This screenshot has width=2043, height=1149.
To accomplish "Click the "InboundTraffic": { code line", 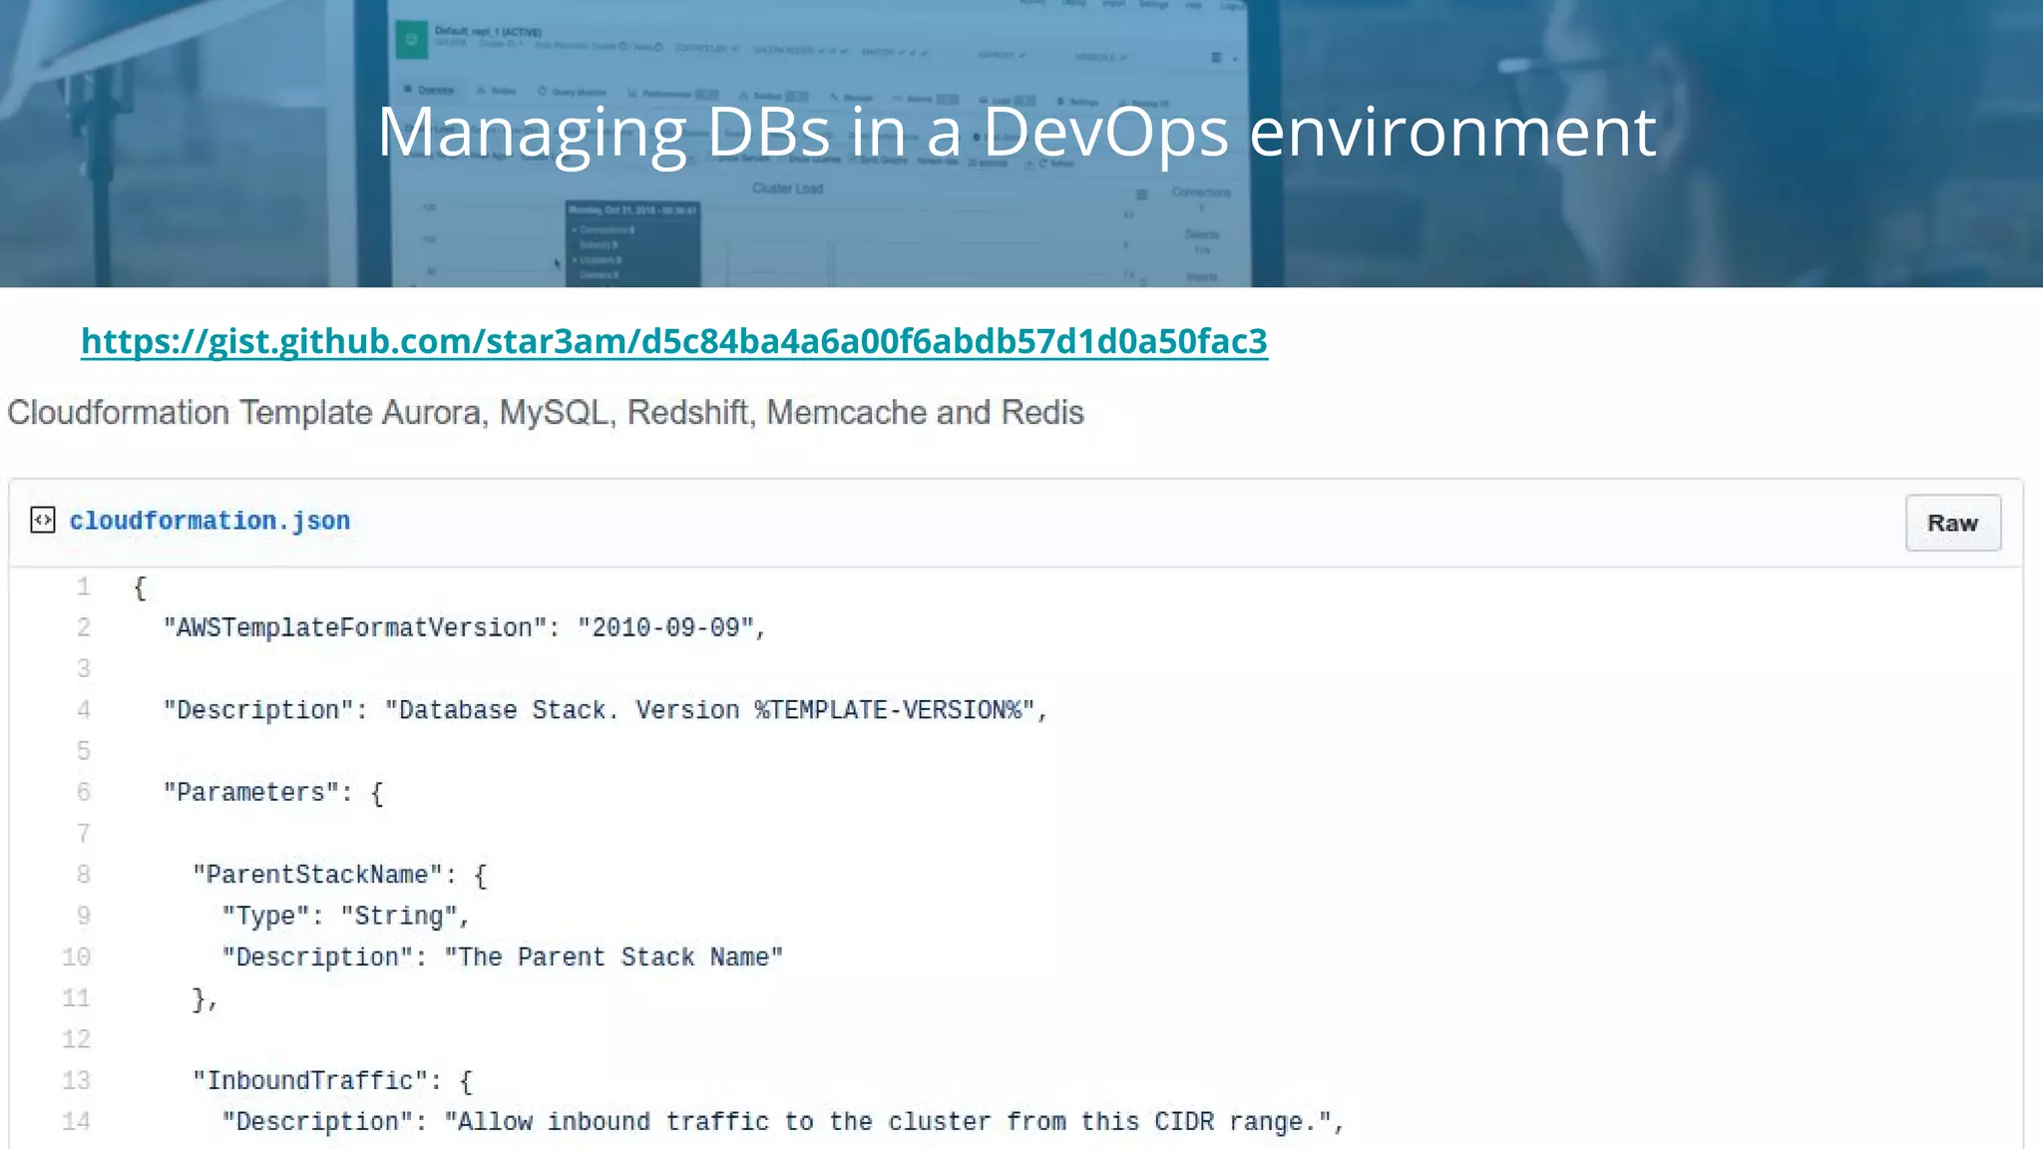I will pos(333,1081).
